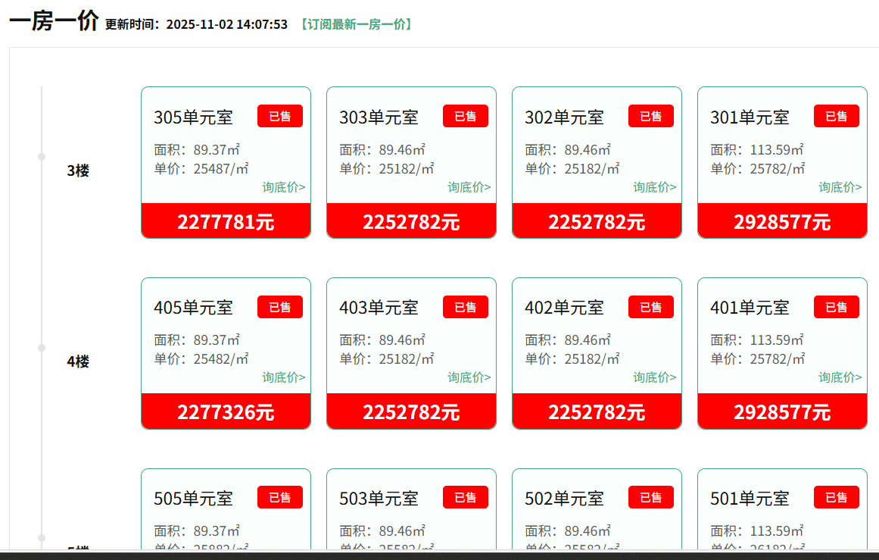Select the 501单元室 unit title
Screen dimensions: 879x560
(750, 499)
